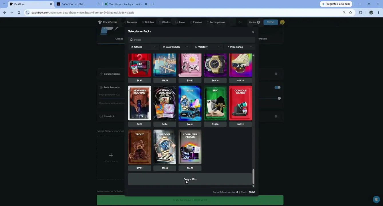
Task: Choose the Blitz pack card
Action: (x=190, y=103)
